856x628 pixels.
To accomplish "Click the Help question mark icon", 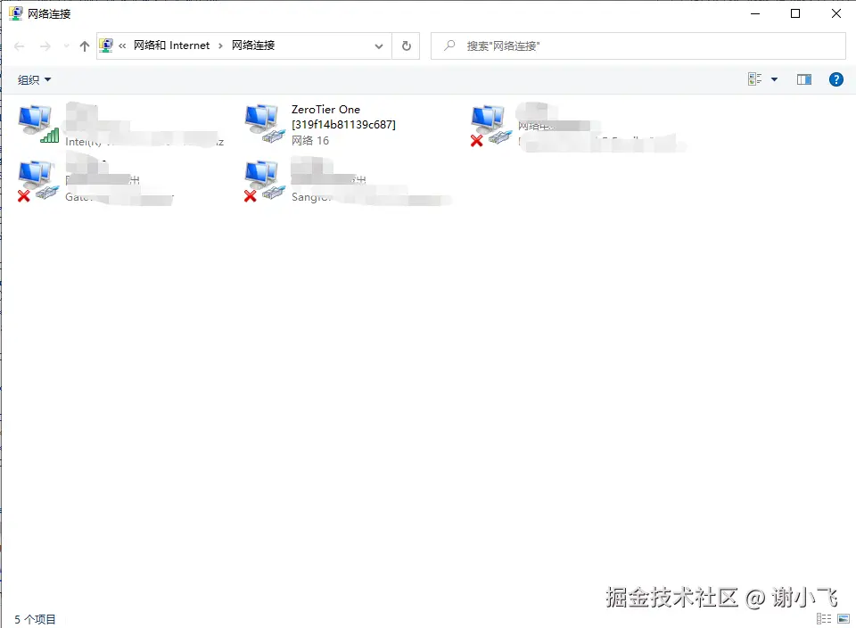I will click(835, 79).
